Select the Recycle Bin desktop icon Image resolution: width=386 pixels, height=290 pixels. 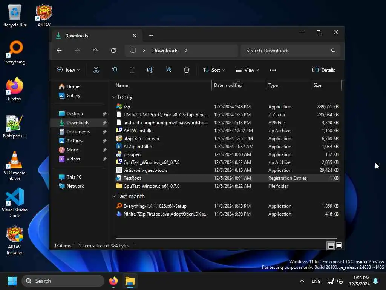pyautogui.click(x=15, y=15)
